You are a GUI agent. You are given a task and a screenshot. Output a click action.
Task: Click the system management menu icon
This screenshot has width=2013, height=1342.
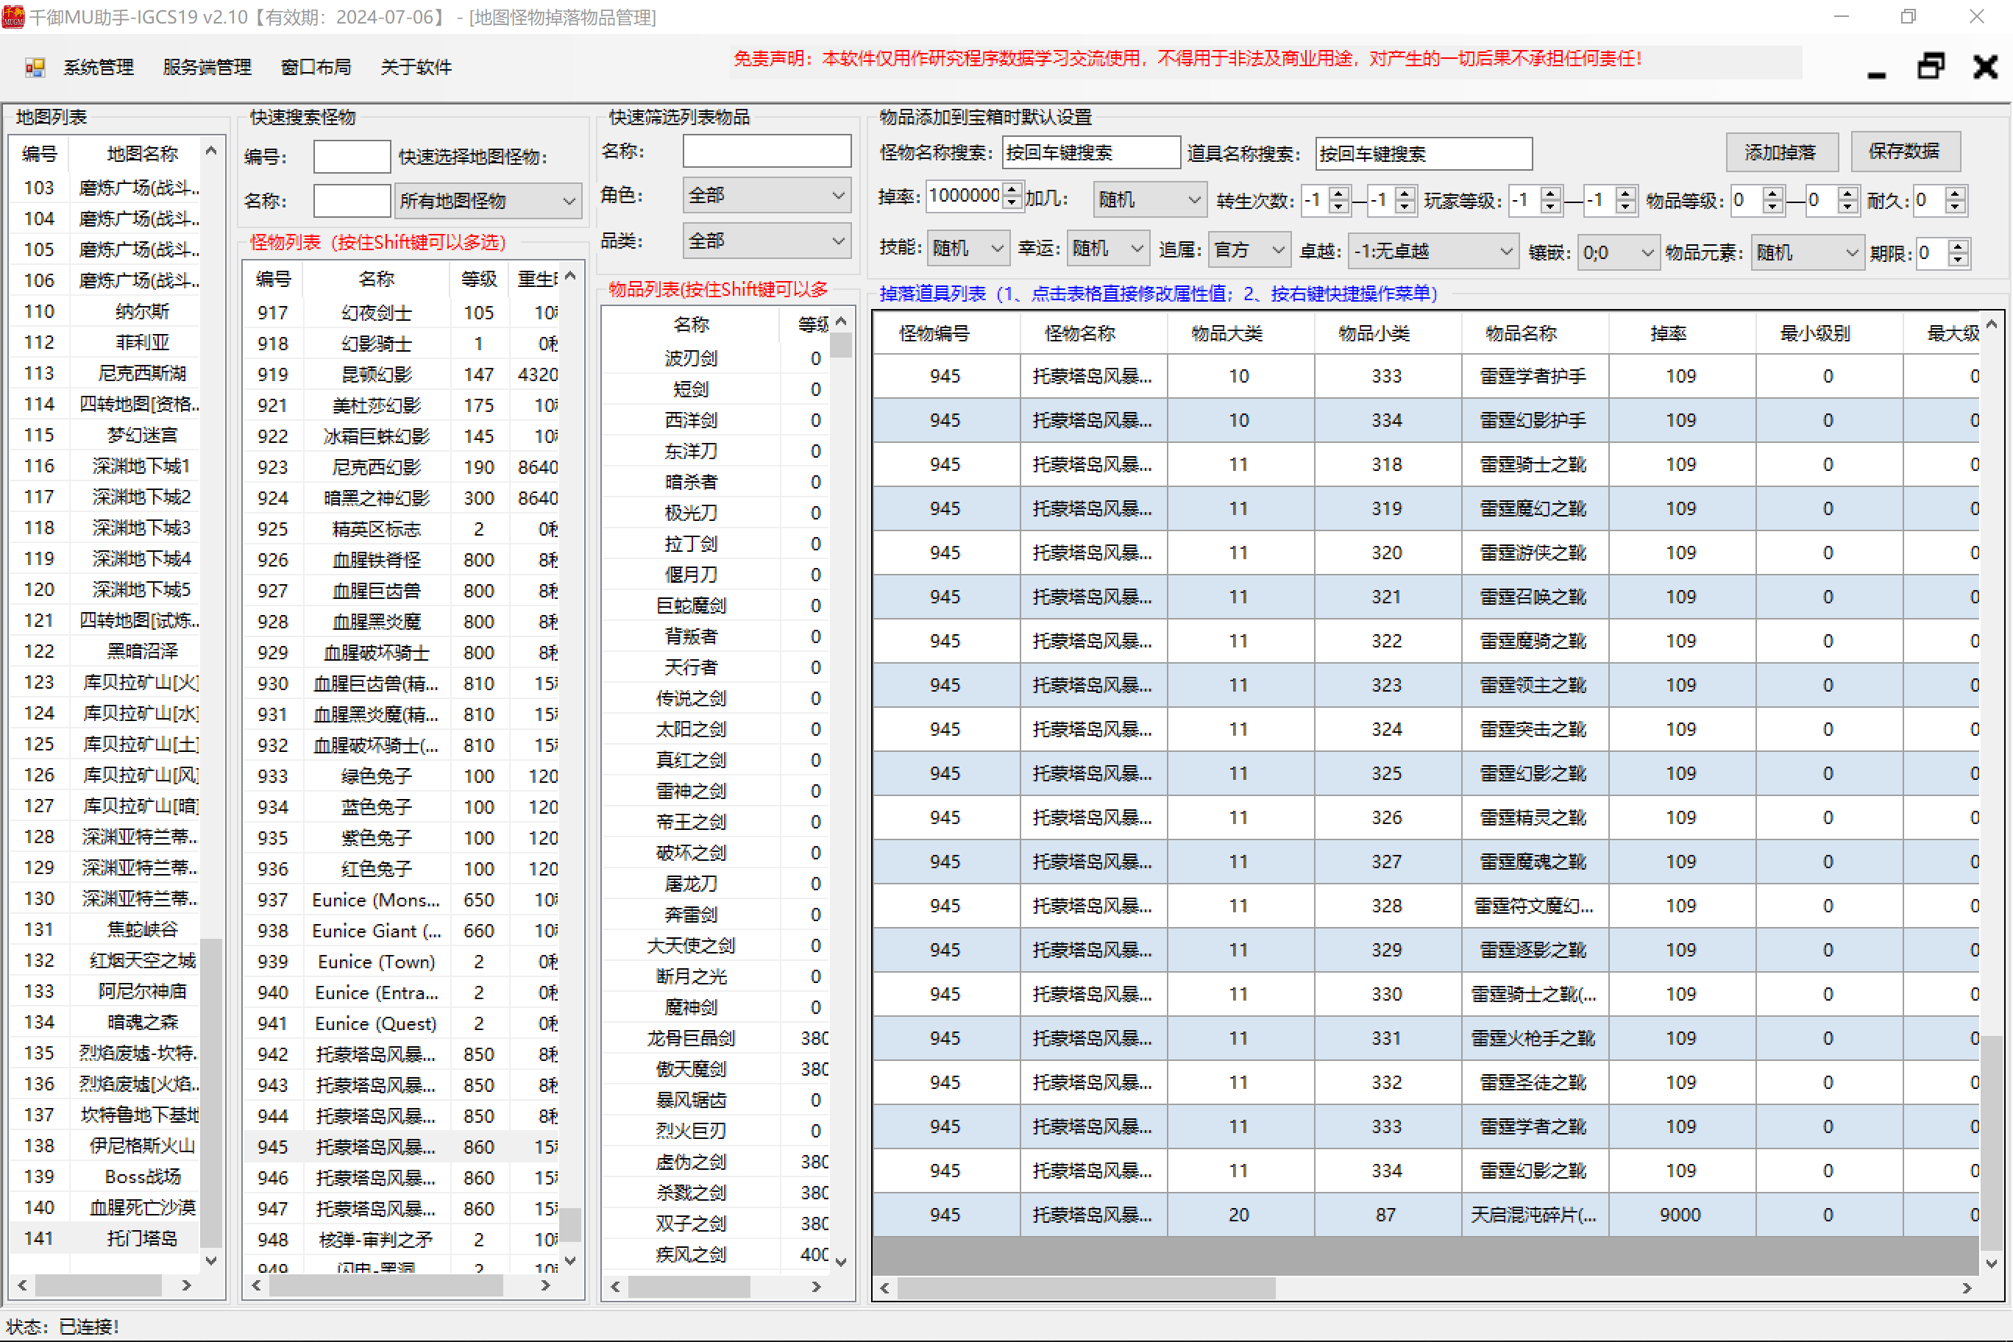35,67
